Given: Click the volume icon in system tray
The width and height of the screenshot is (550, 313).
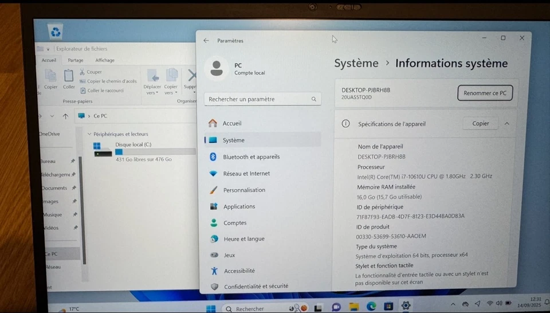Looking at the screenshot, I should click(499, 303).
